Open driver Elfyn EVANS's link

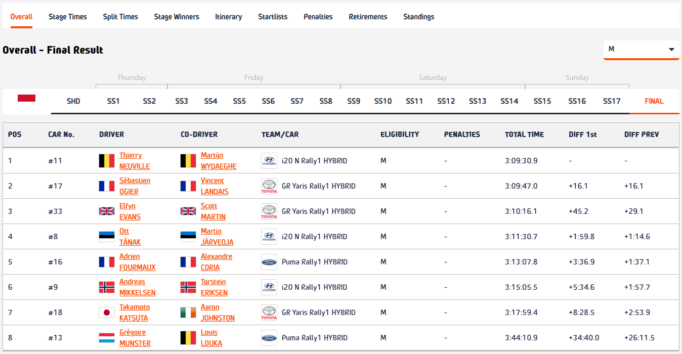130,211
